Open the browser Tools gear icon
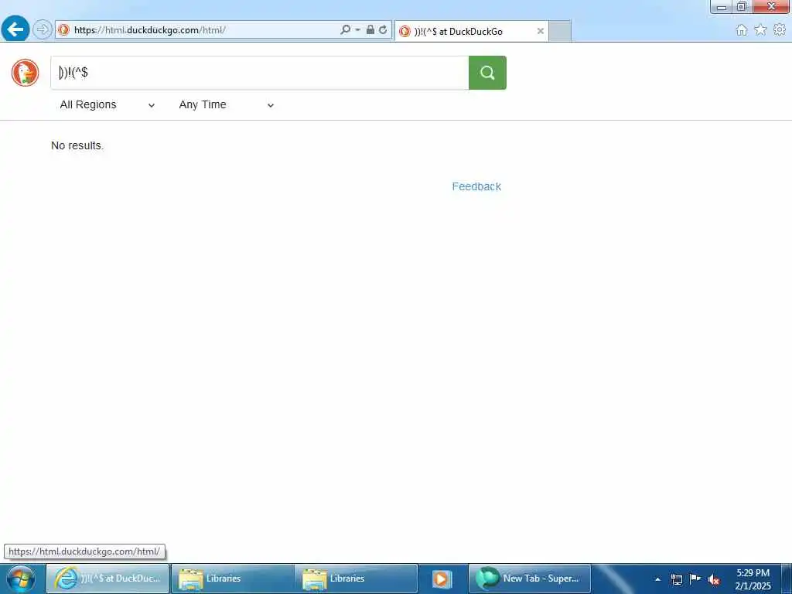792x594 pixels. click(780, 30)
